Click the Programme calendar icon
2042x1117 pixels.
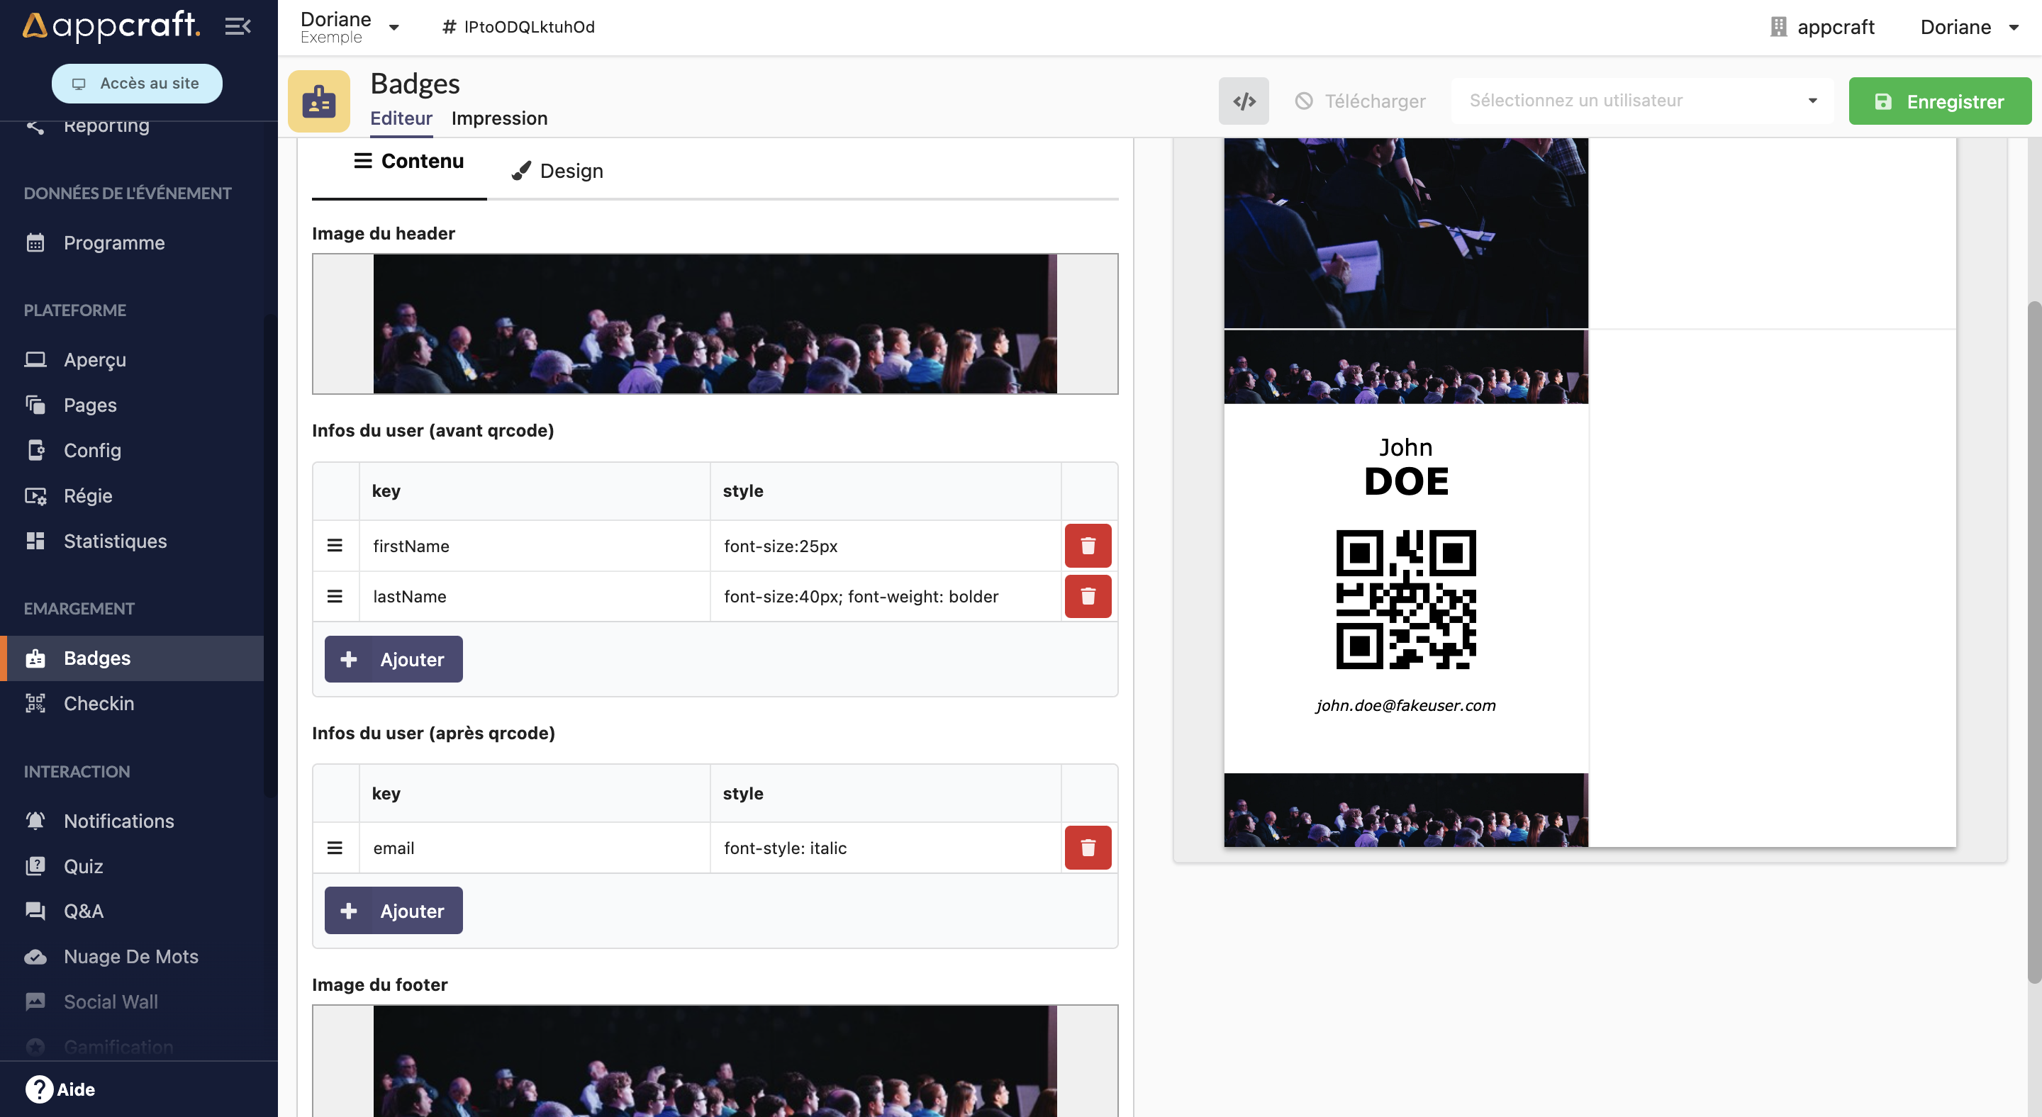click(35, 242)
